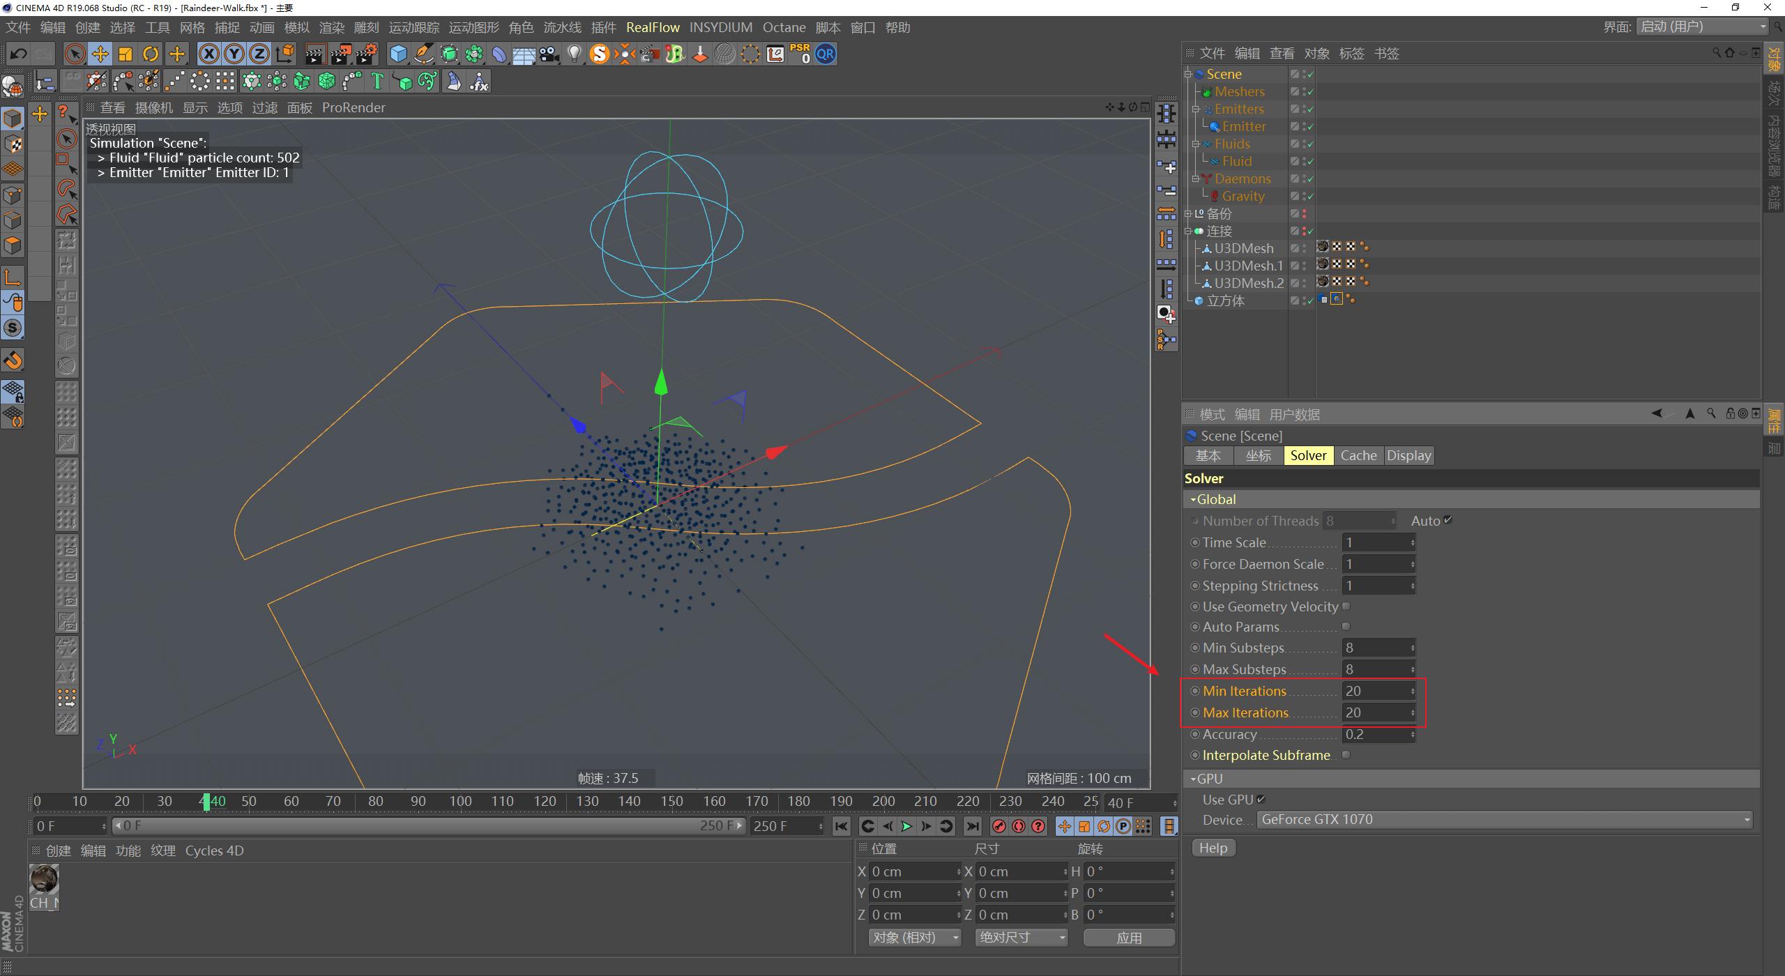Click the Help button
This screenshot has width=1785, height=976.
[1213, 848]
